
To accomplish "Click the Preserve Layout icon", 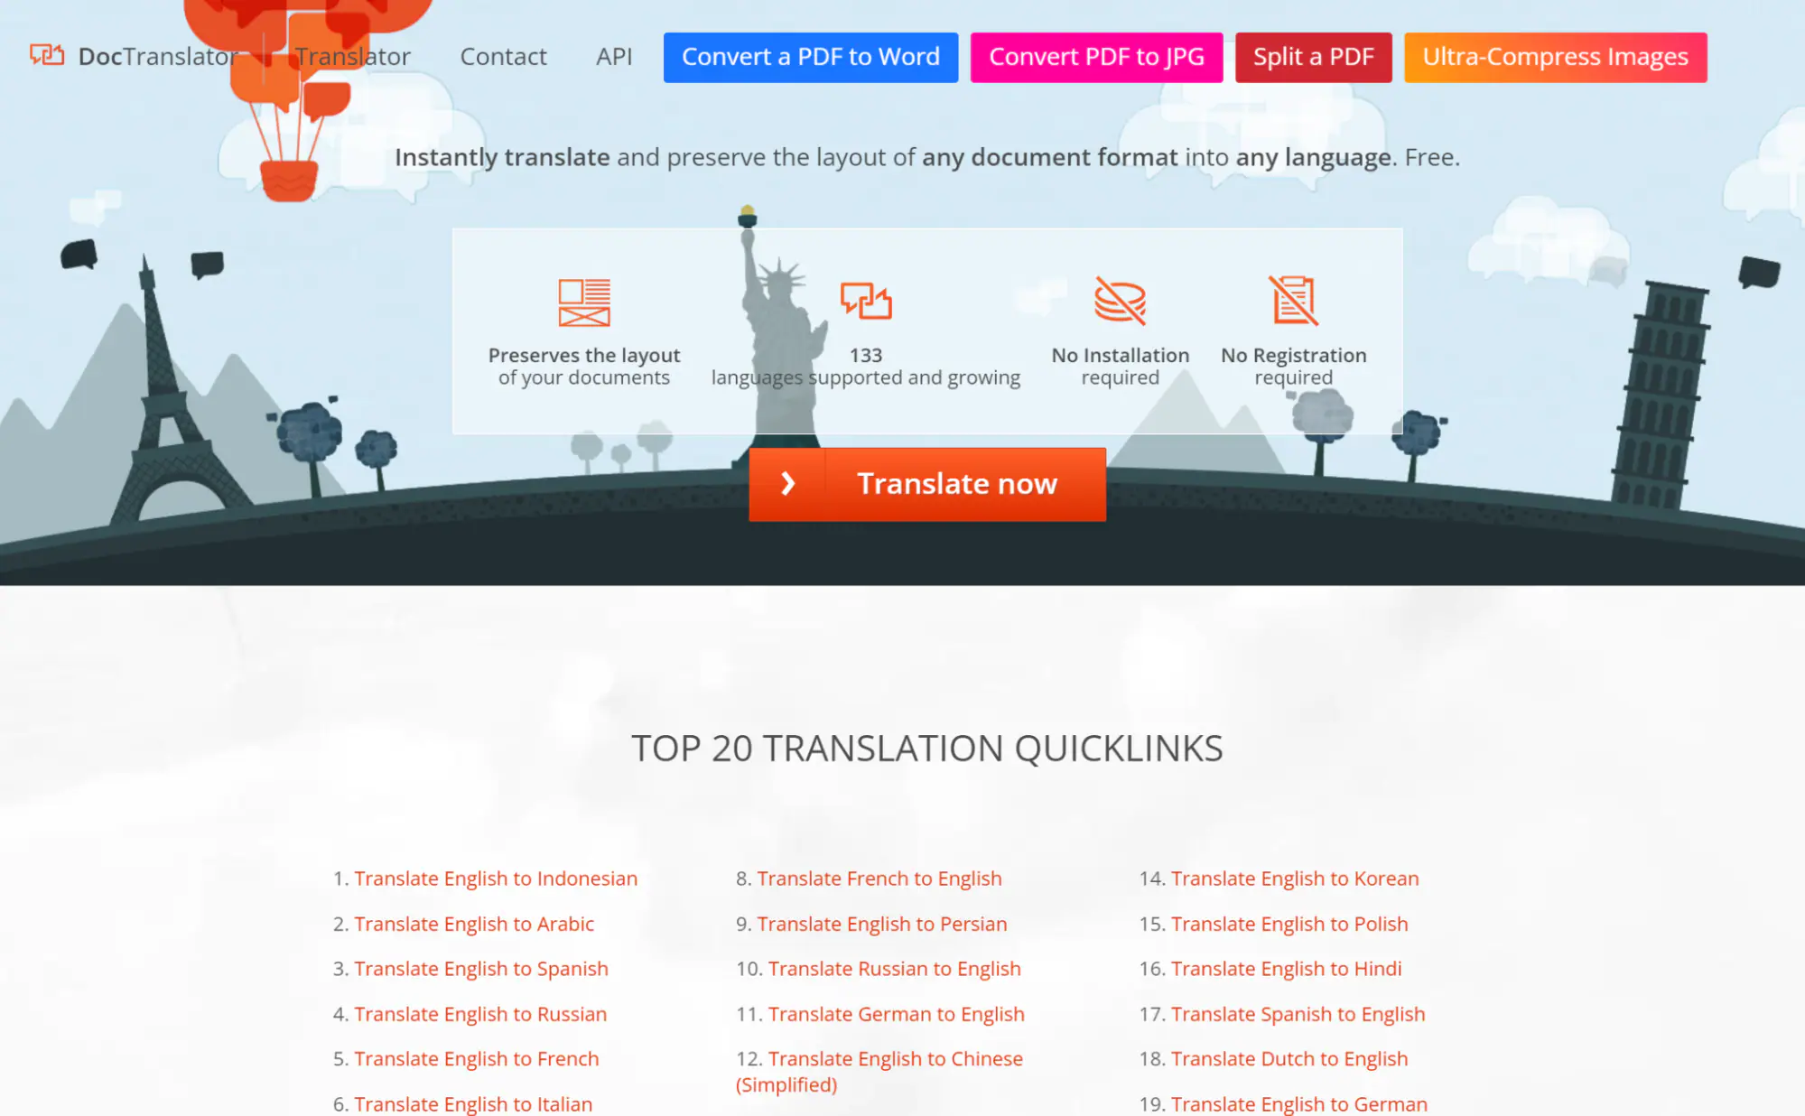I will (584, 302).
